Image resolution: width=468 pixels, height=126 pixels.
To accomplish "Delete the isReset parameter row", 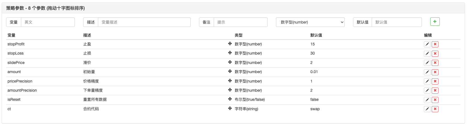I will (435, 100).
